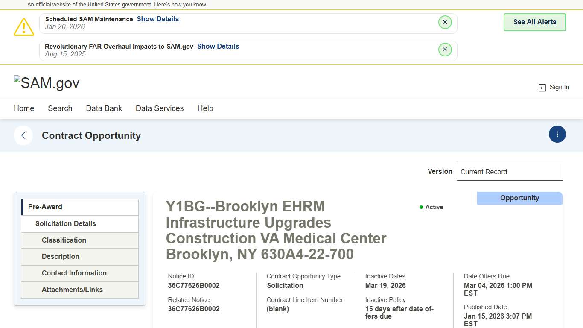Click the See All Alerts button
This screenshot has width=583, height=328.
534,22
